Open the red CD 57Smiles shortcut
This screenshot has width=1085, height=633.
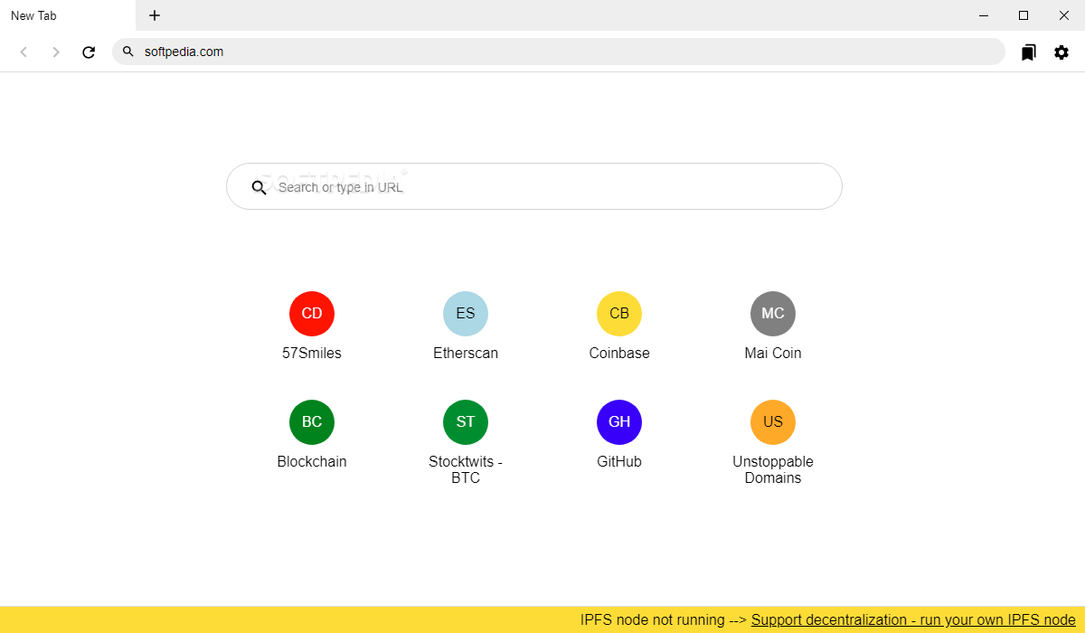(x=312, y=314)
